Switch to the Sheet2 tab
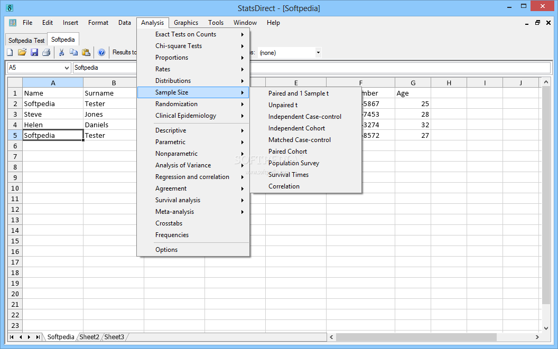Viewport: 558px width, 349px height. [89, 337]
